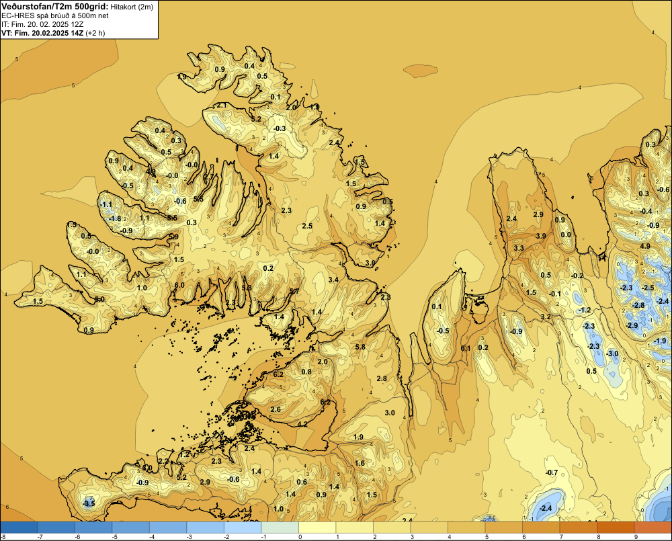The image size is (672, 541).
Task: Click the 0.8 temperature value
Action: tap(306, 372)
